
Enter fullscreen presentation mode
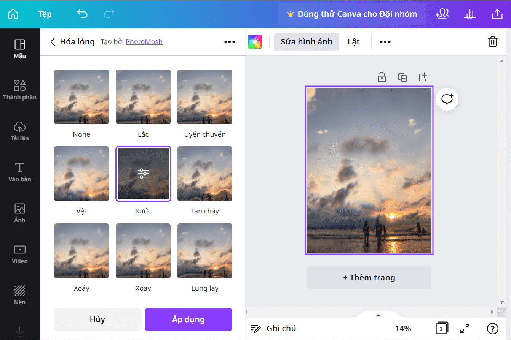click(465, 329)
